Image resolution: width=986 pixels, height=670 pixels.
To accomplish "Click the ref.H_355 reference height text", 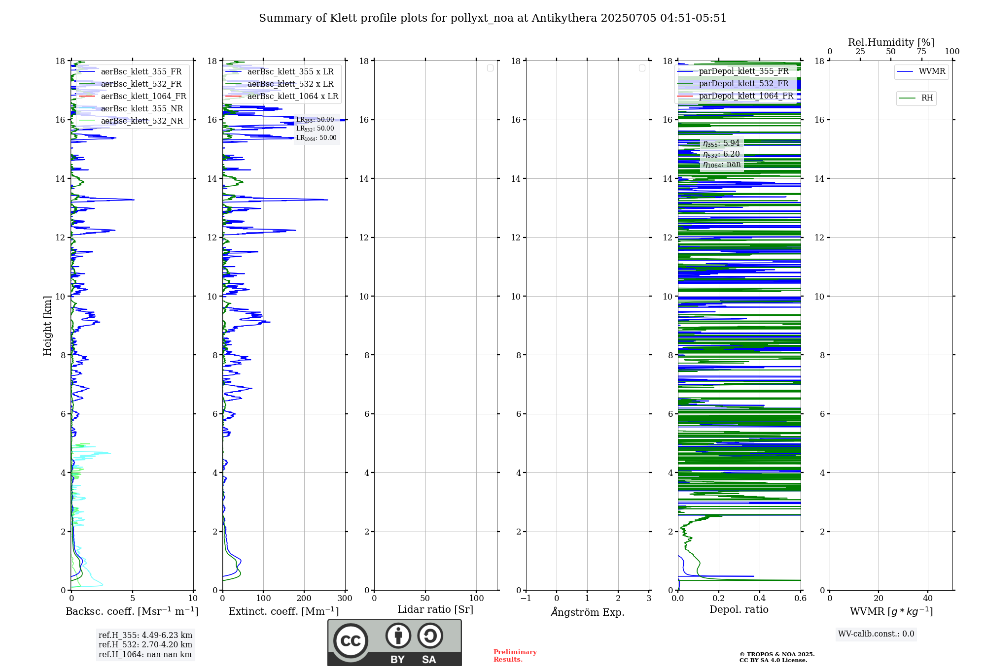I will coord(145,636).
